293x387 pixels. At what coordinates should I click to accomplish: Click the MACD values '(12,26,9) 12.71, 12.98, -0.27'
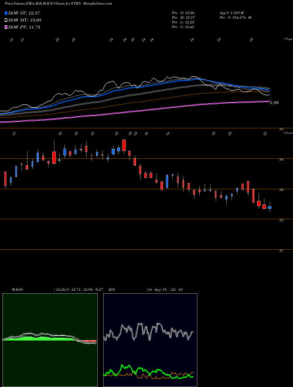tap(78, 290)
